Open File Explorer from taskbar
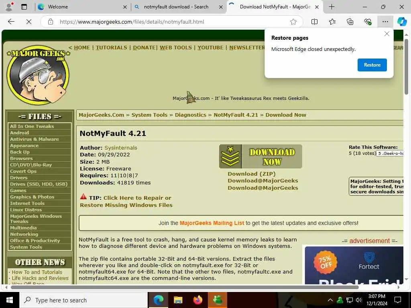The width and height of the screenshot is (411, 308). [x=178, y=300]
